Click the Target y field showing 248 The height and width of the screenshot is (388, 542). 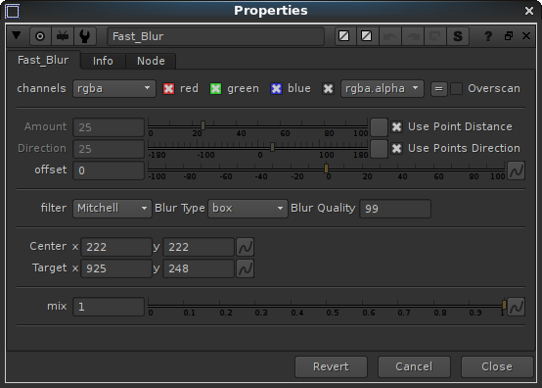pyautogui.click(x=199, y=268)
